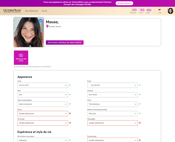Image resolution: width=175 pixels, height=142 pixels.
Task: Open the Poids dropdown showing 130 lbs
Action: (x=112, y=85)
